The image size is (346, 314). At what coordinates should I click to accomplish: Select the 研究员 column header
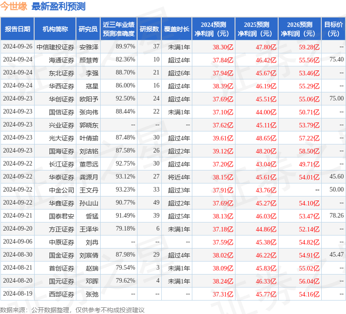pos(88,29)
